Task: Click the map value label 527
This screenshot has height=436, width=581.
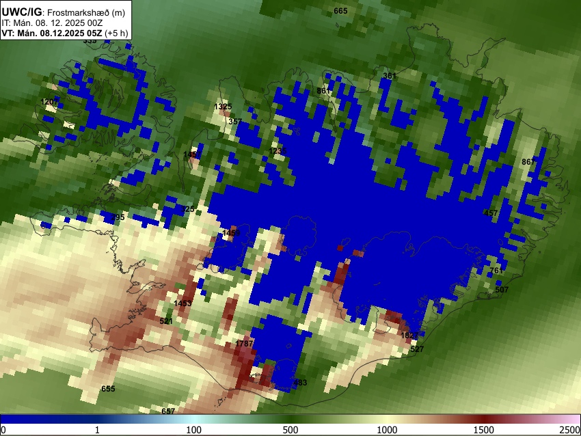Action: [417, 349]
